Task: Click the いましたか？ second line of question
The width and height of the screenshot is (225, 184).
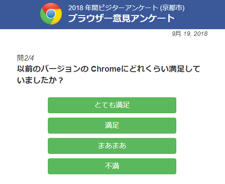Action: 40,80
